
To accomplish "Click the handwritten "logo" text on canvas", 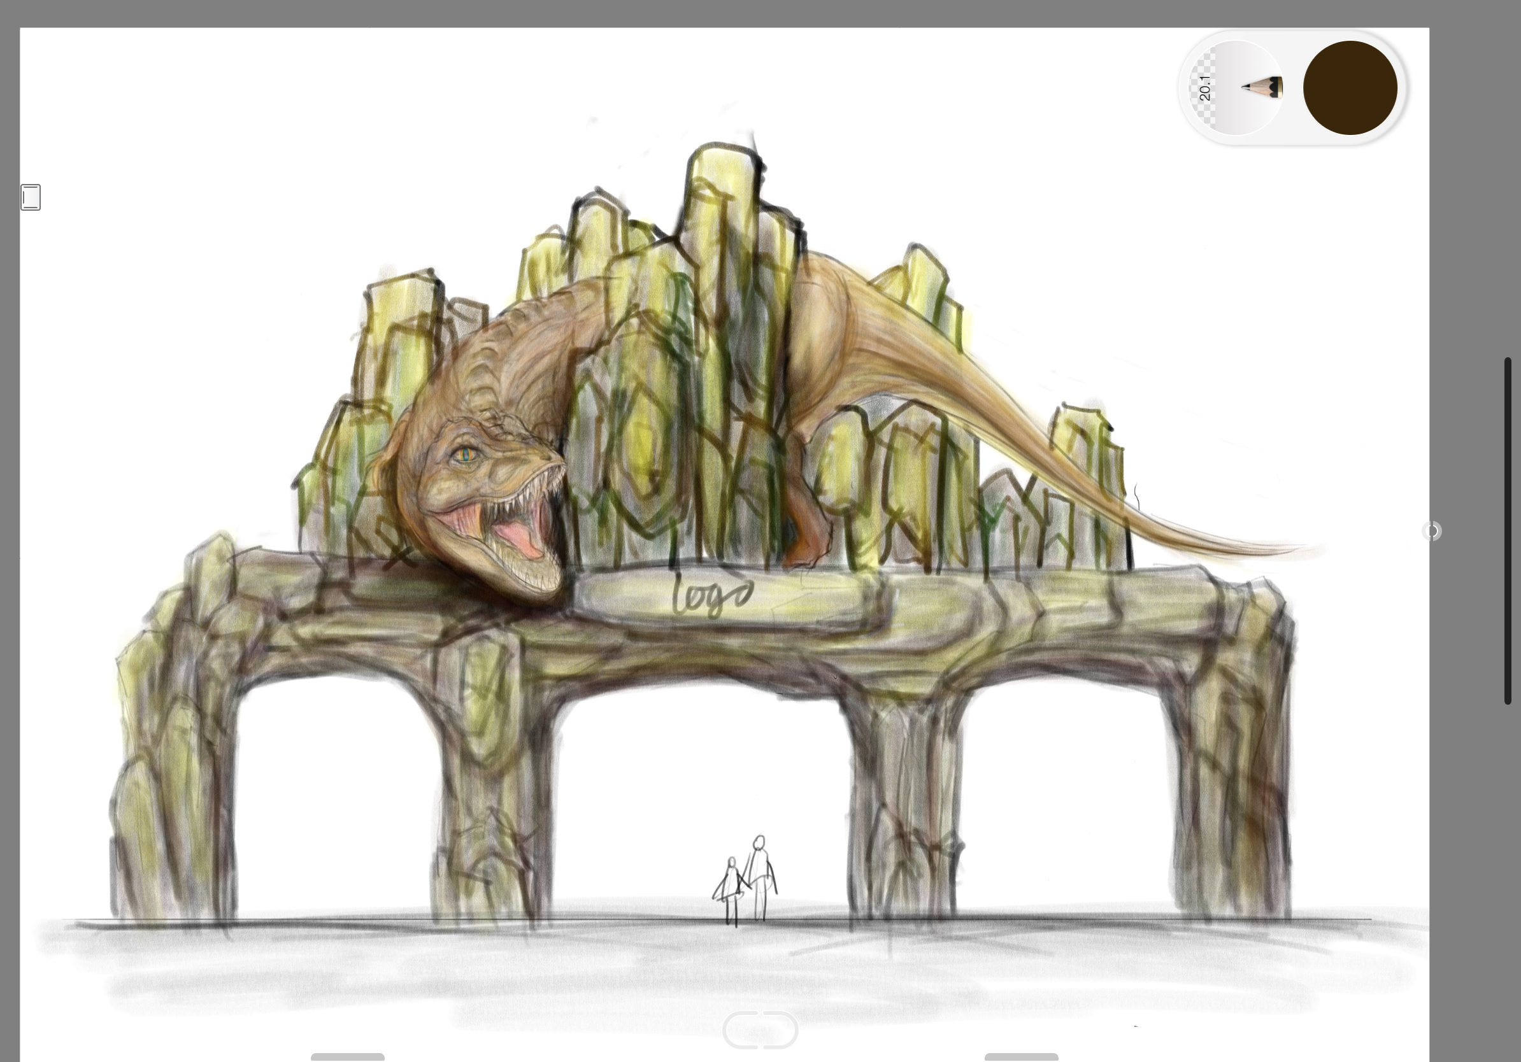I will (712, 596).
